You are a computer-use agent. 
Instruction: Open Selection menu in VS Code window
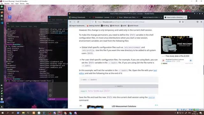pos(59,20)
